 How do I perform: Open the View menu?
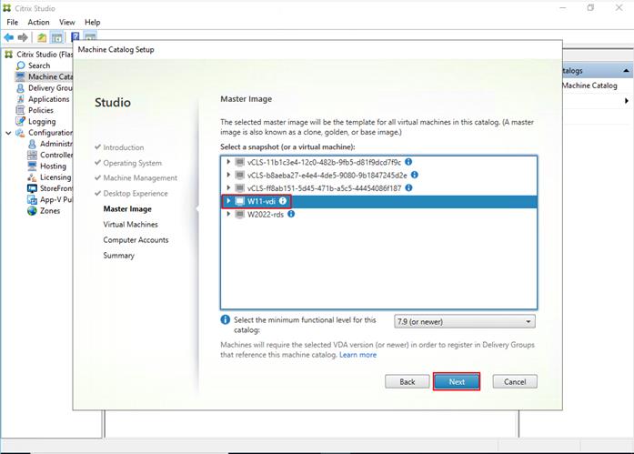(66, 22)
